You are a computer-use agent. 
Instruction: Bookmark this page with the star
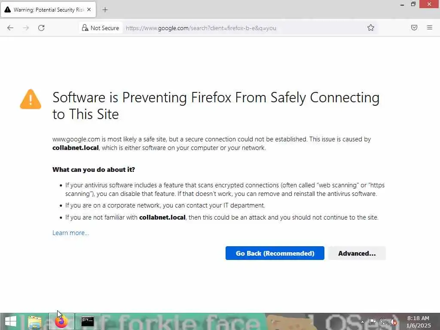(x=371, y=28)
